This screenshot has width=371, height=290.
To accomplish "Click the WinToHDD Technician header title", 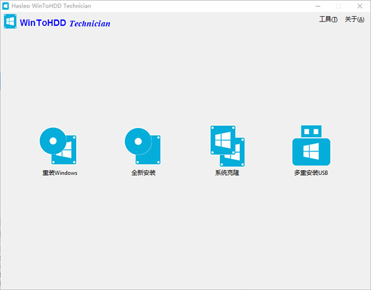I will 65,23.
